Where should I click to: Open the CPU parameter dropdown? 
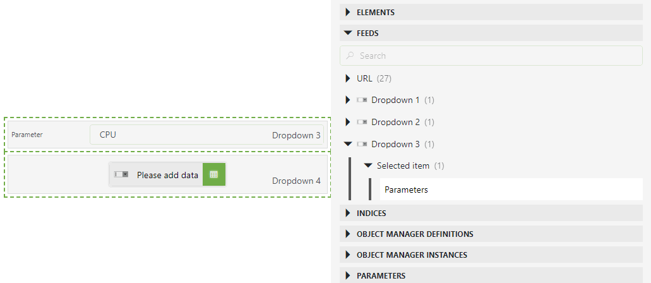[206, 135]
